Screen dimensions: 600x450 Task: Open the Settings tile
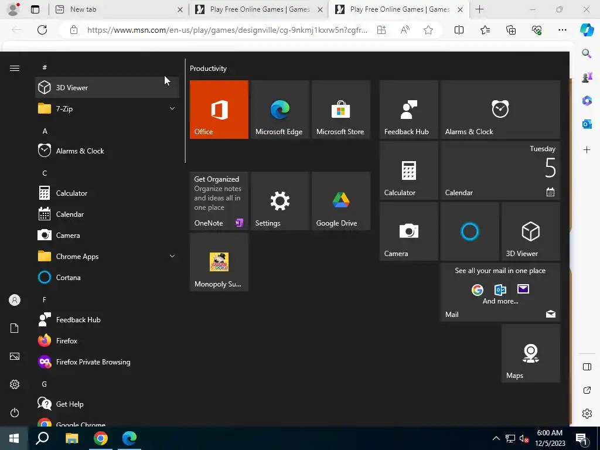[x=279, y=201]
